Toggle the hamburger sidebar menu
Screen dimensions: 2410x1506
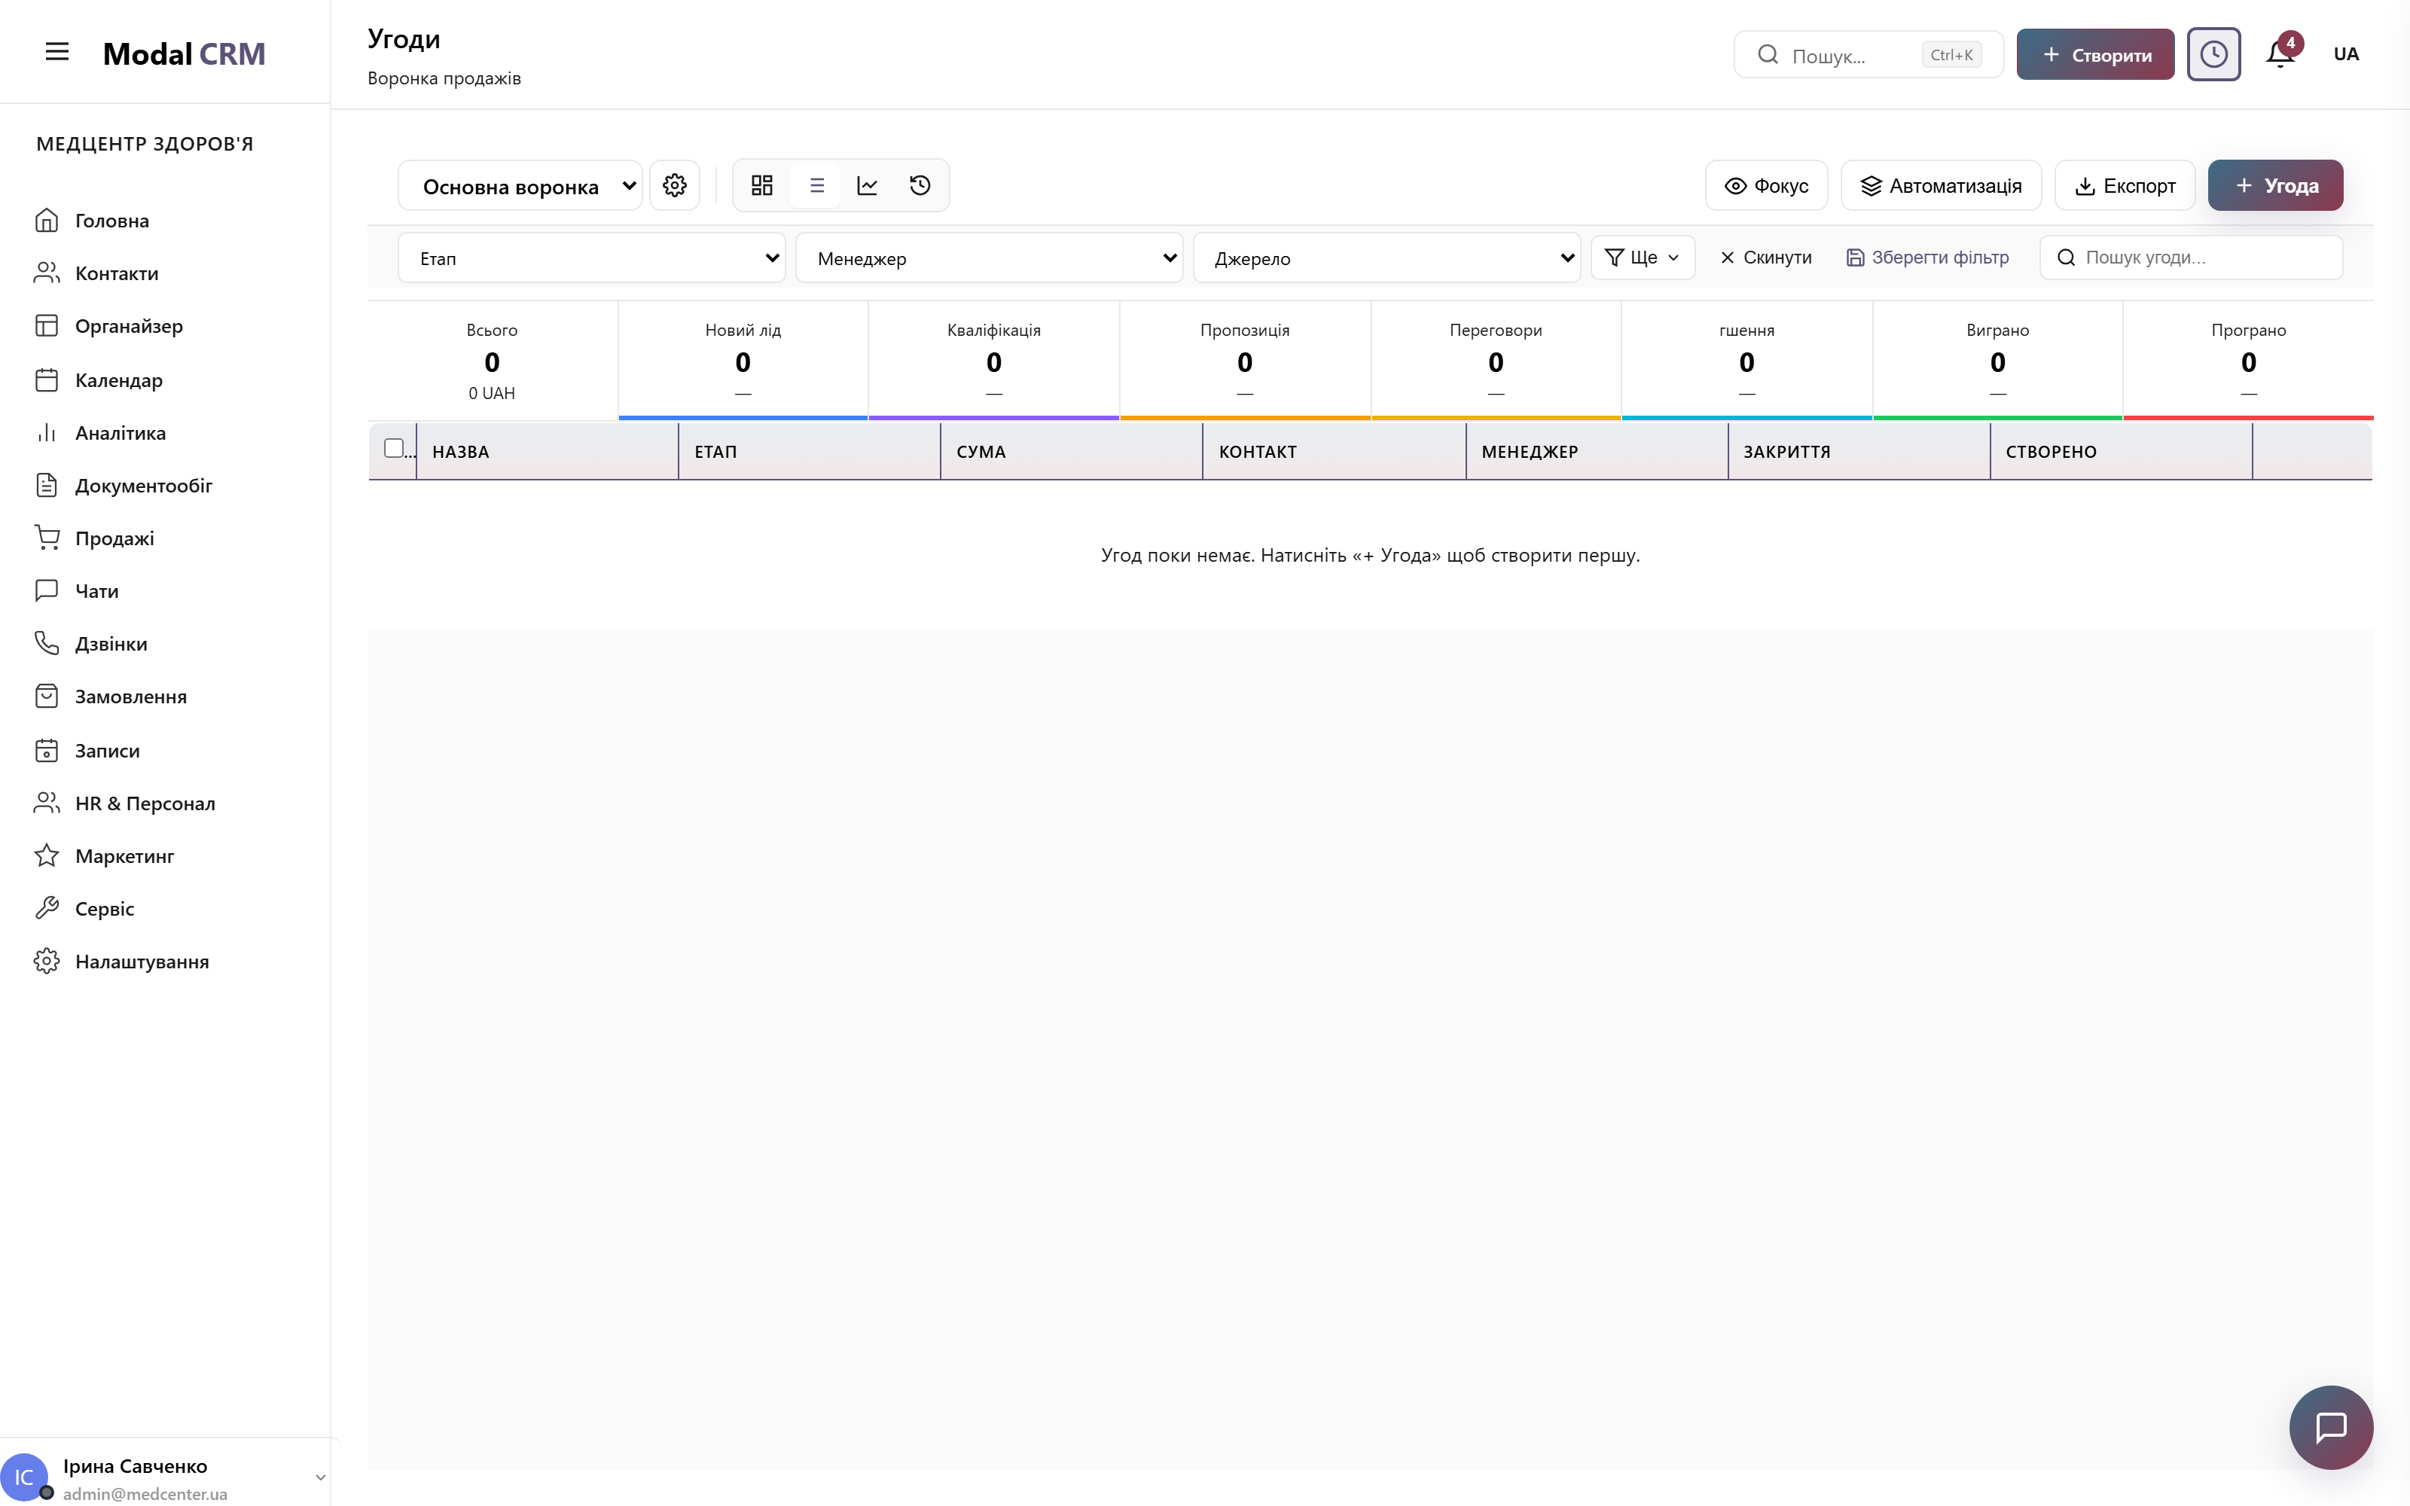click(x=56, y=53)
